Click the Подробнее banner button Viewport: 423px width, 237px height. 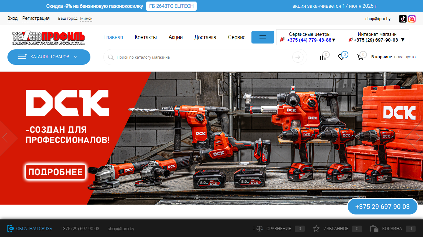(x=55, y=172)
